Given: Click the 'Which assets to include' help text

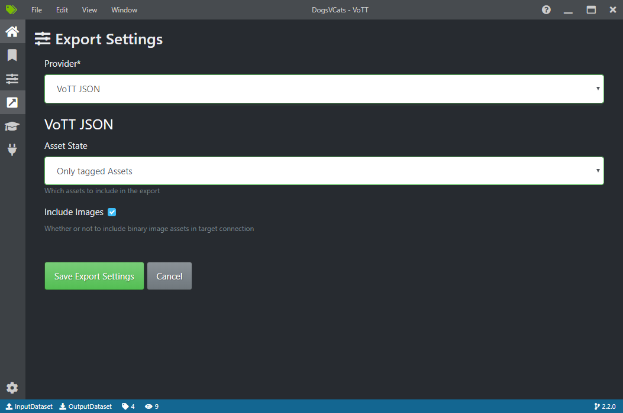Looking at the screenshot, I should 102,191.
